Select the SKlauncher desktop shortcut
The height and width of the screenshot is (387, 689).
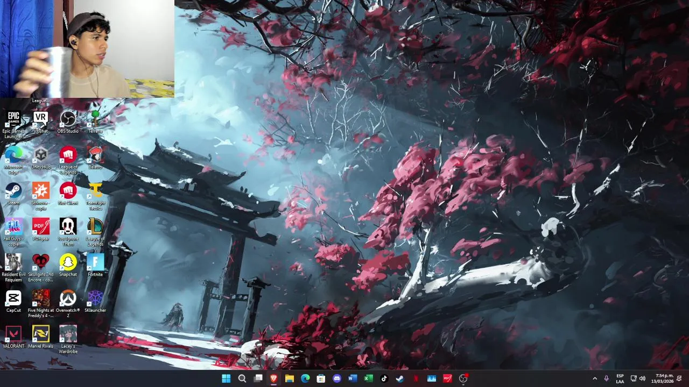point(95,302)
